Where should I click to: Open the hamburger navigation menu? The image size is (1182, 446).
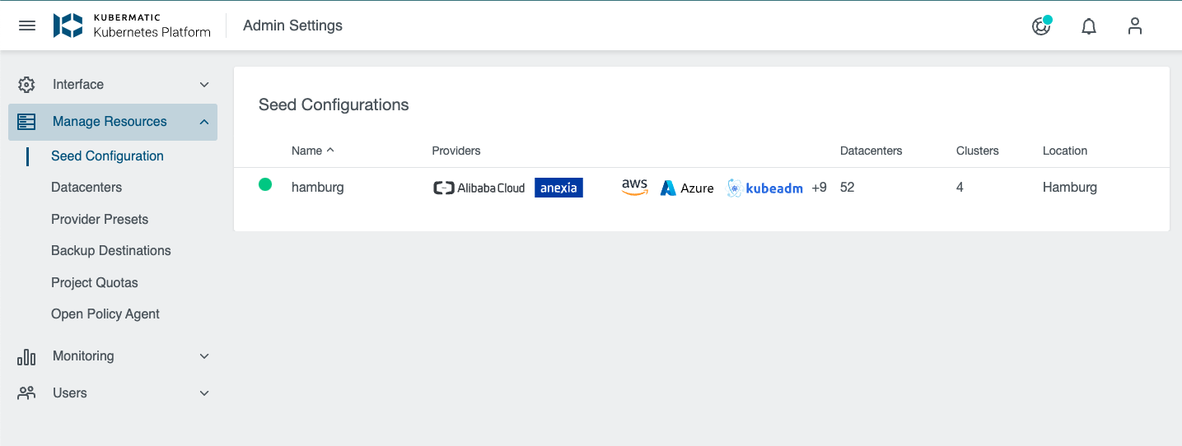tap(27, 26)
